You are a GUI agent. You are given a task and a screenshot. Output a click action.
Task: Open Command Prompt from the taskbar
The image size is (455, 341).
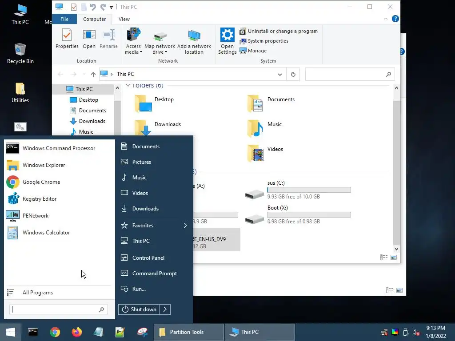33,332
